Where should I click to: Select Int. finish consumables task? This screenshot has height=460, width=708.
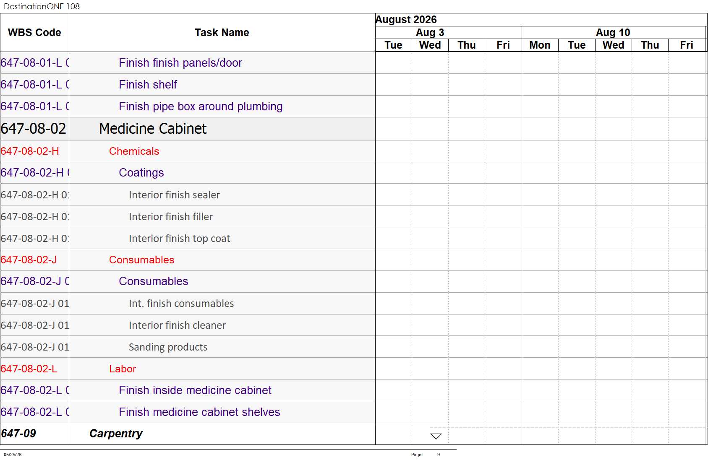(x=181, y=303)
